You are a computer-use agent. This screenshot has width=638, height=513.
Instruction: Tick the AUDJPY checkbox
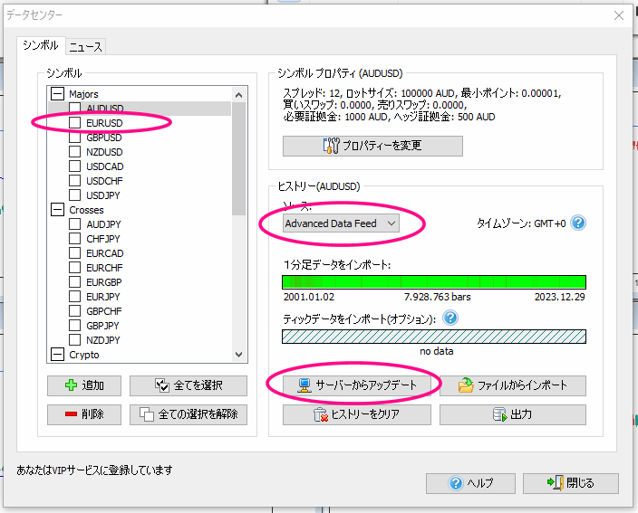coord(74,224)
